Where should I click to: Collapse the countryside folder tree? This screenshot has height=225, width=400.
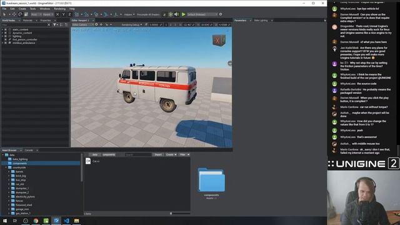pos(6,167)
